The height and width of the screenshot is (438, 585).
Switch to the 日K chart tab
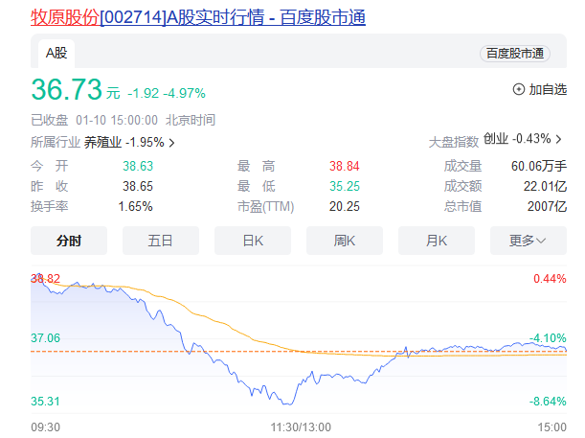point(253,241)
